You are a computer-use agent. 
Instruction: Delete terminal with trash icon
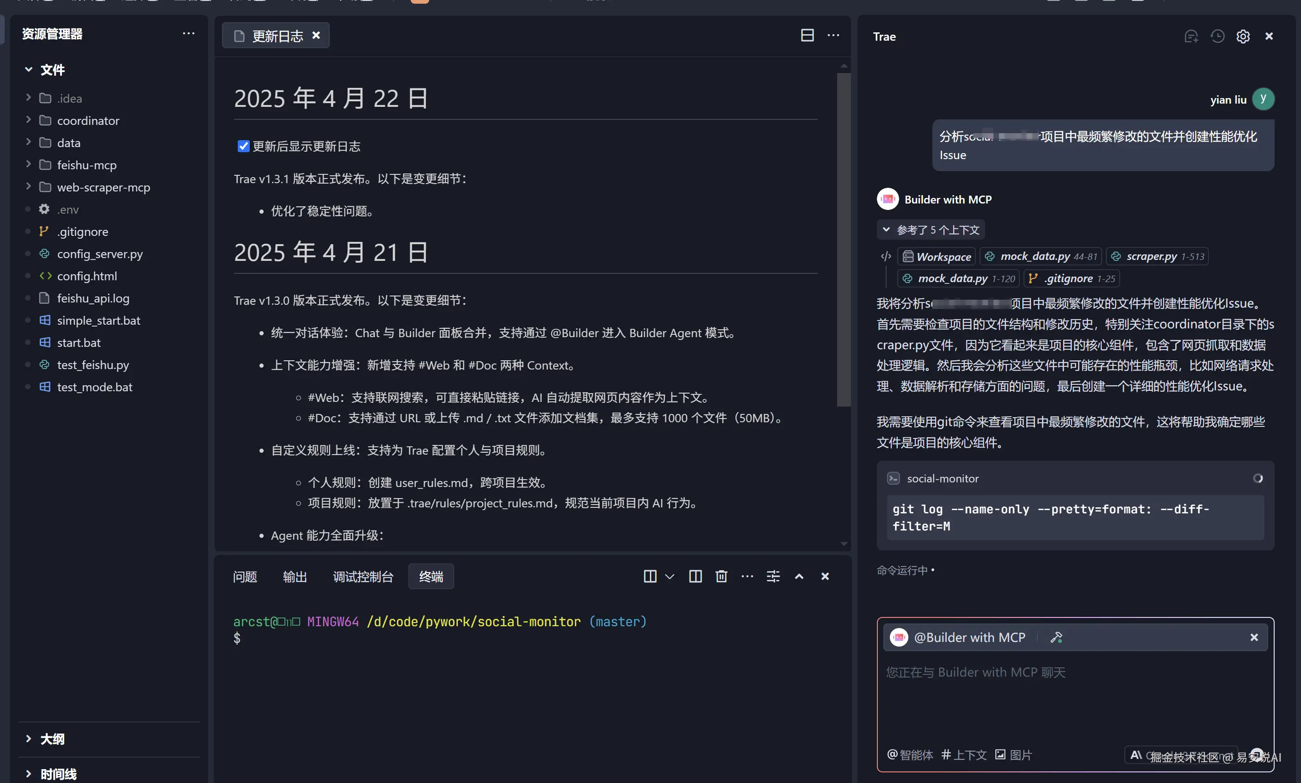coord(721,576)
